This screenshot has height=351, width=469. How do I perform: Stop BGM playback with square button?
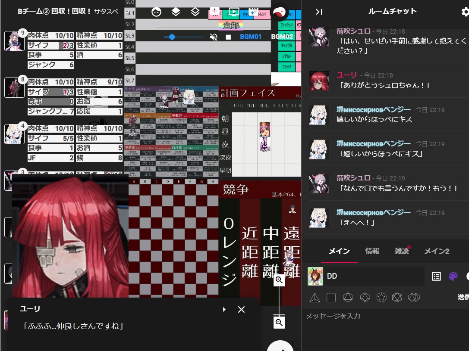tap(228, 37)
